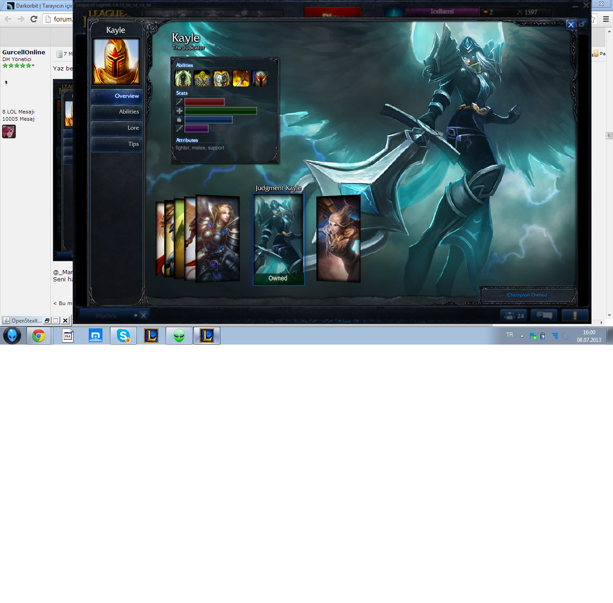Click the red Play button in client header

333,13
